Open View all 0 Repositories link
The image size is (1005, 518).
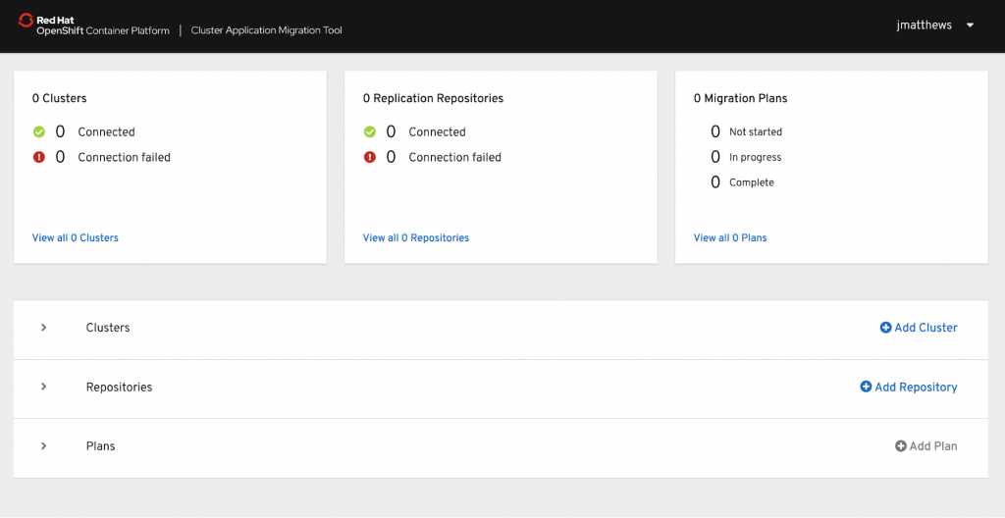(416, 237)
